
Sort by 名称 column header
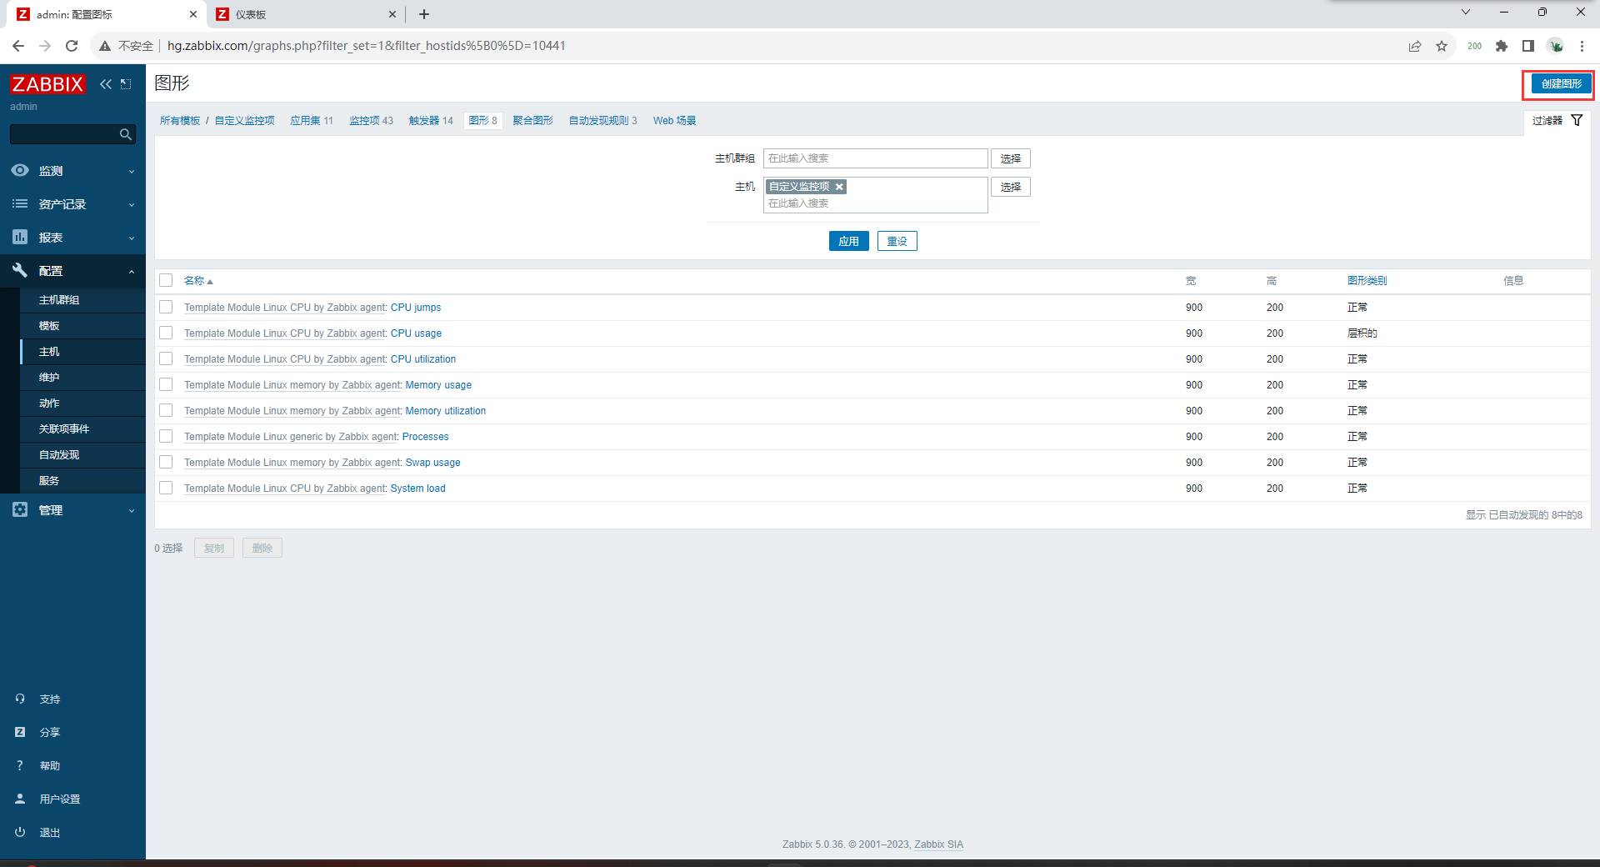(x=198, y=281)
